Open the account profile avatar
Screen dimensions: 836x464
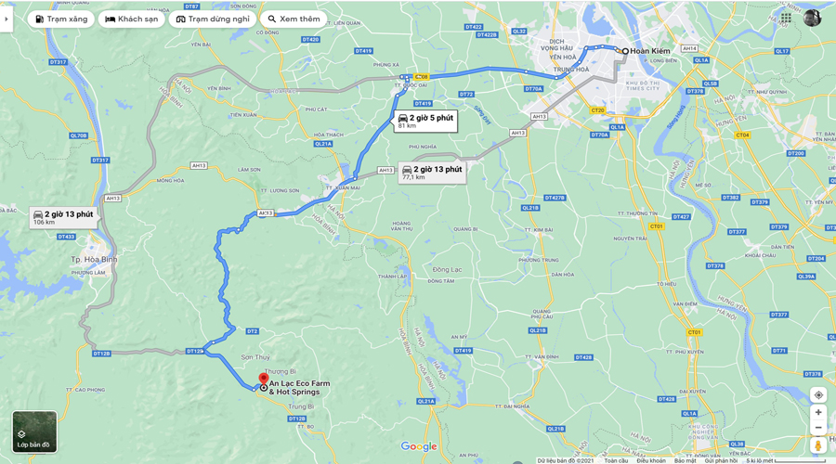point(812,18)
